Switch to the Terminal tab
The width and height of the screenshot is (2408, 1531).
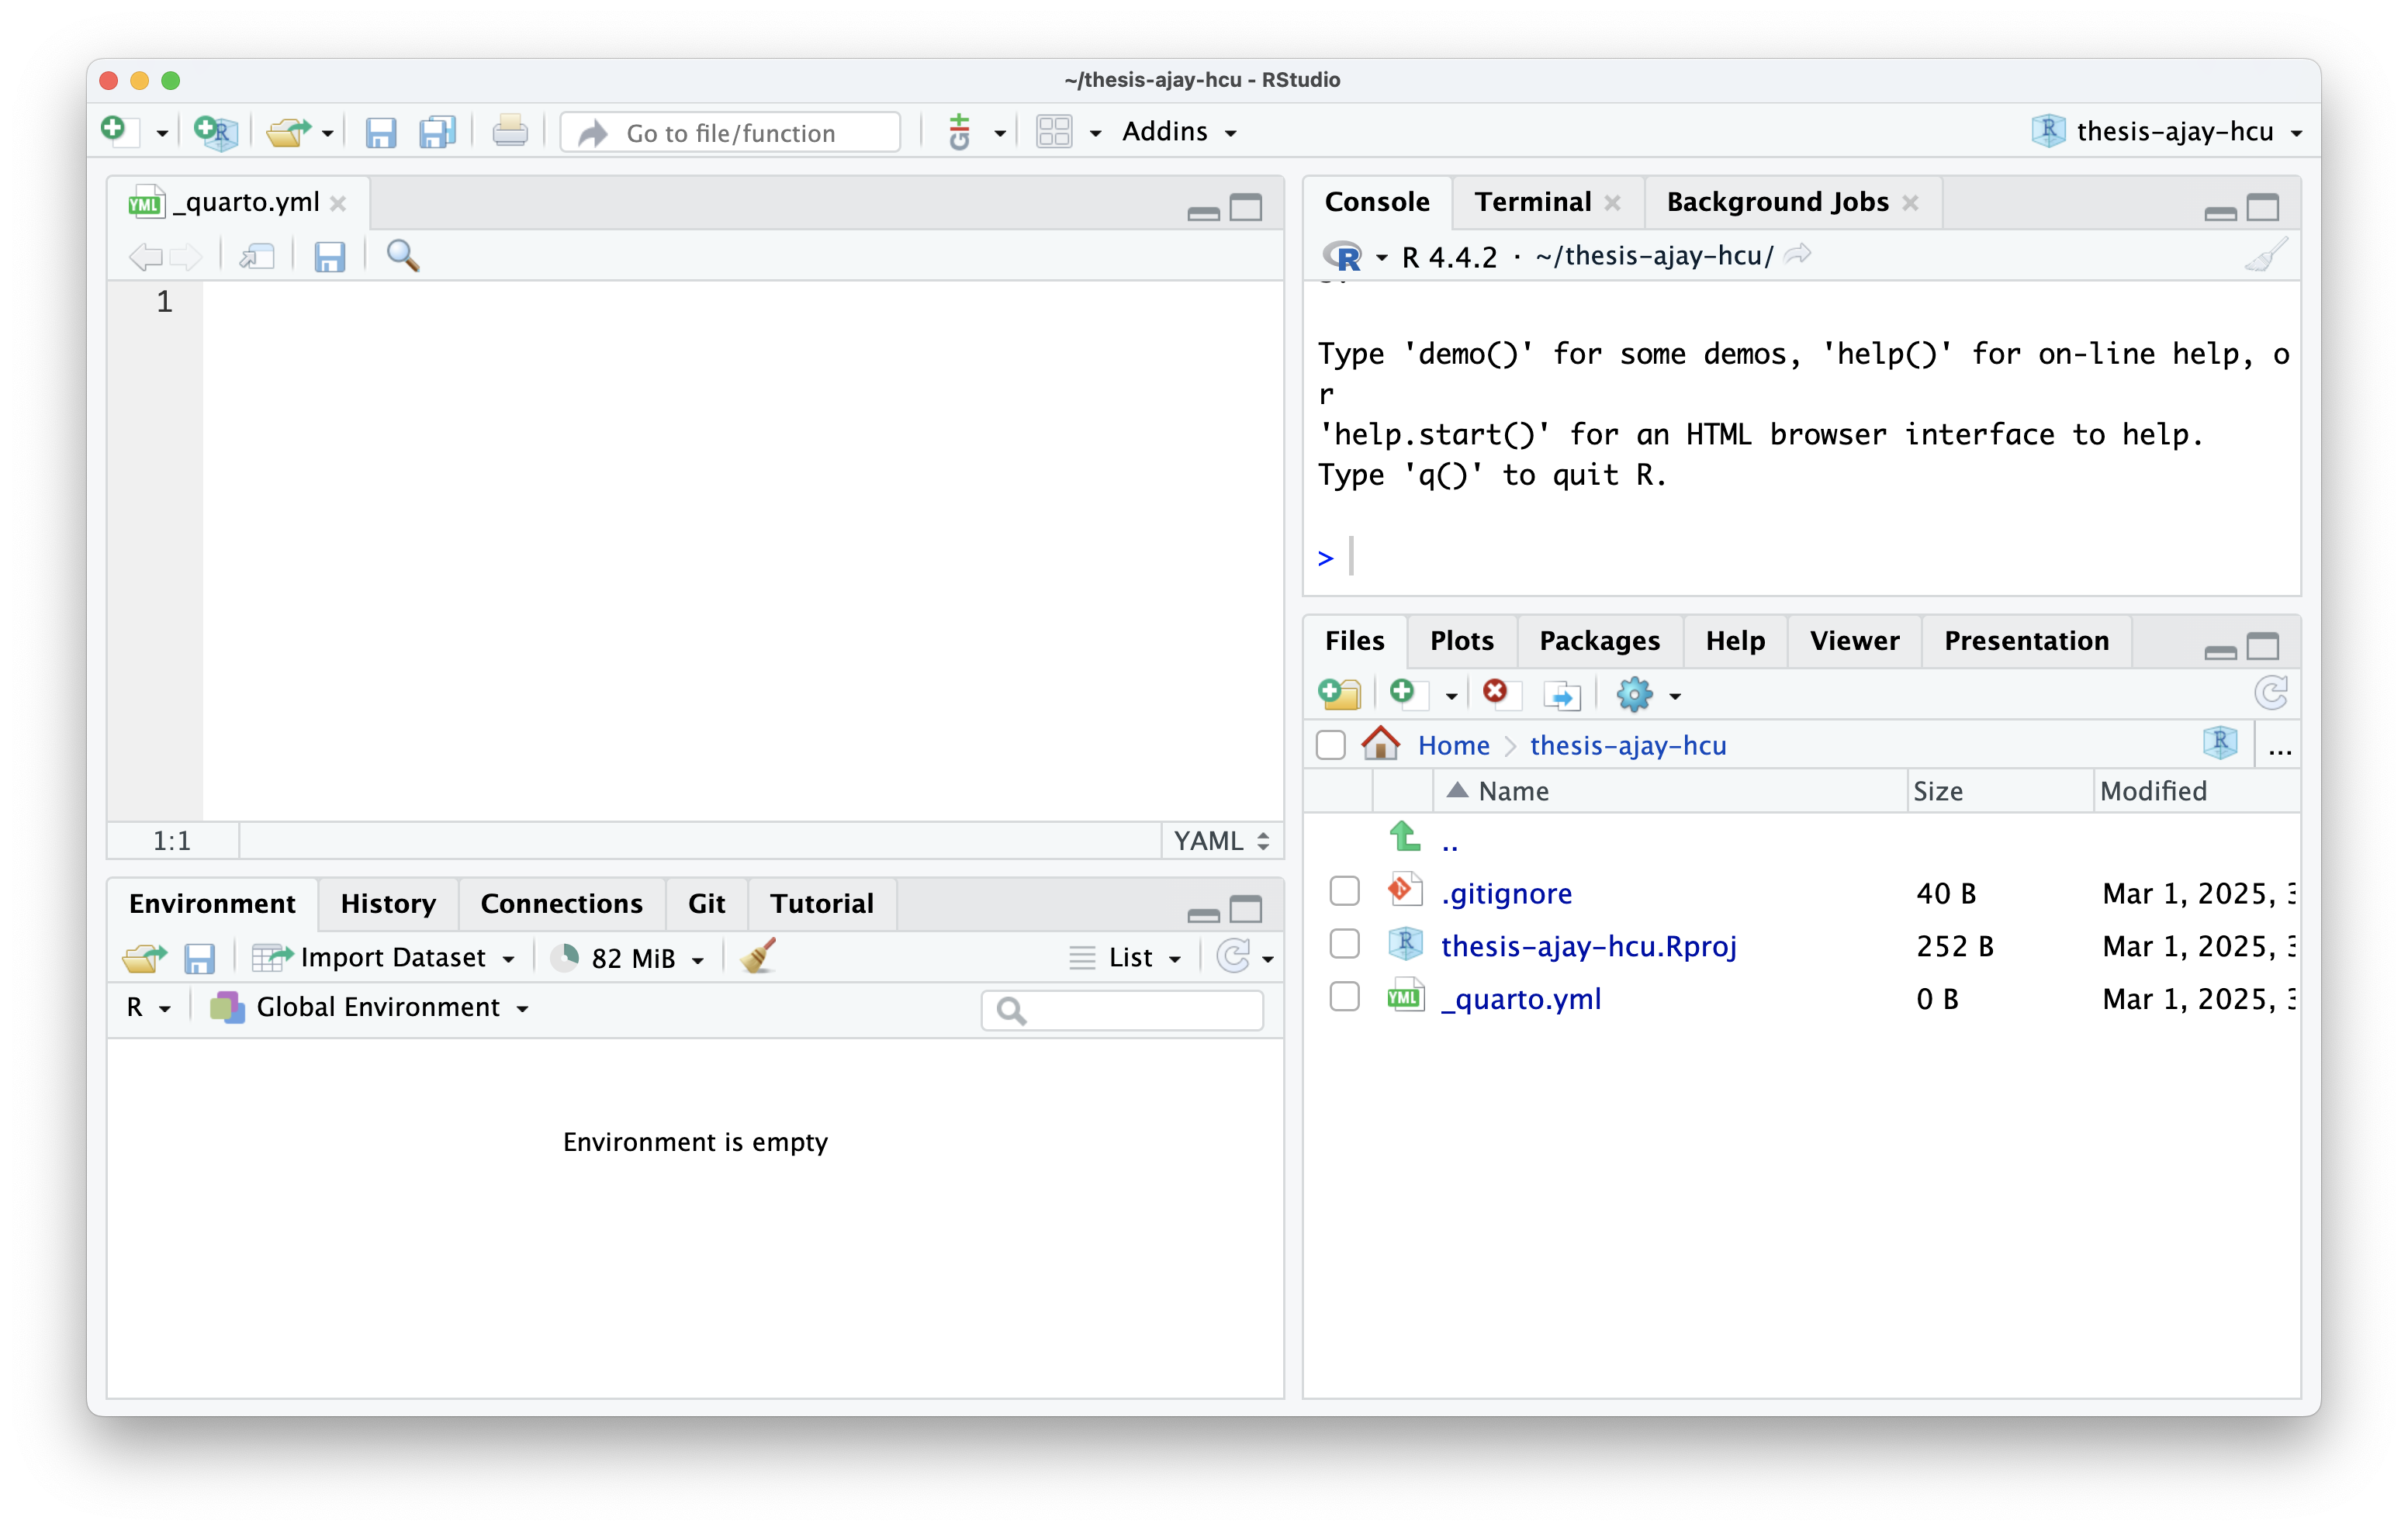[x=1532, y=202]
